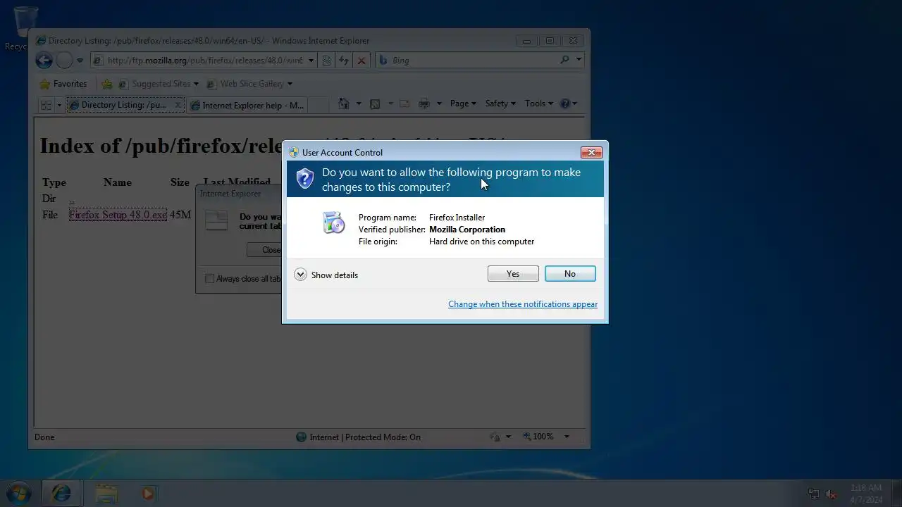Click the Firefox Setup 48.0.exe link

(118, 215)
